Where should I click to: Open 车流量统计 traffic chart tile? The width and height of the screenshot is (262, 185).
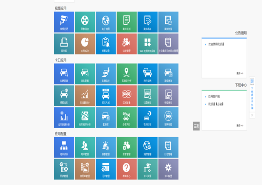pyautogui.click(x=85, y=96)
